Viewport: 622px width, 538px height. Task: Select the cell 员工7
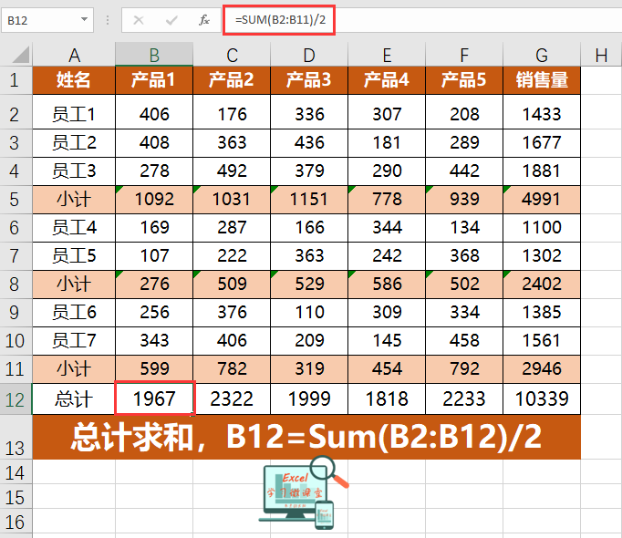pyautogui.click(x=74, y=341)
